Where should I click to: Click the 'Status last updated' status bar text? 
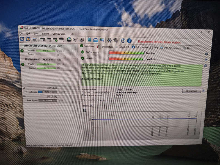coord(49,145)
